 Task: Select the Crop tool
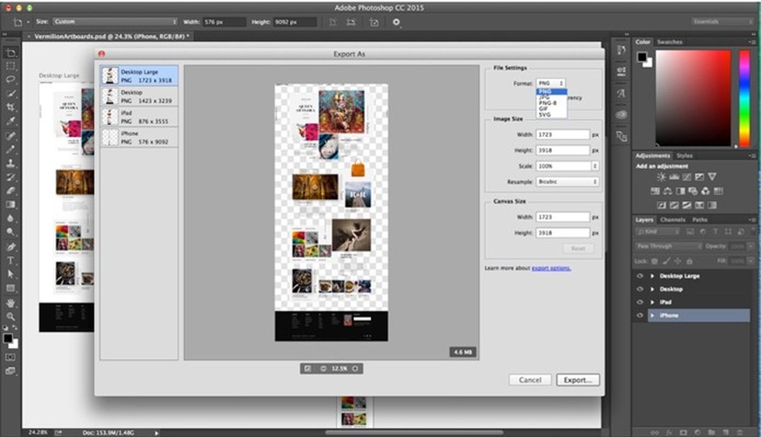coord(11,107)
